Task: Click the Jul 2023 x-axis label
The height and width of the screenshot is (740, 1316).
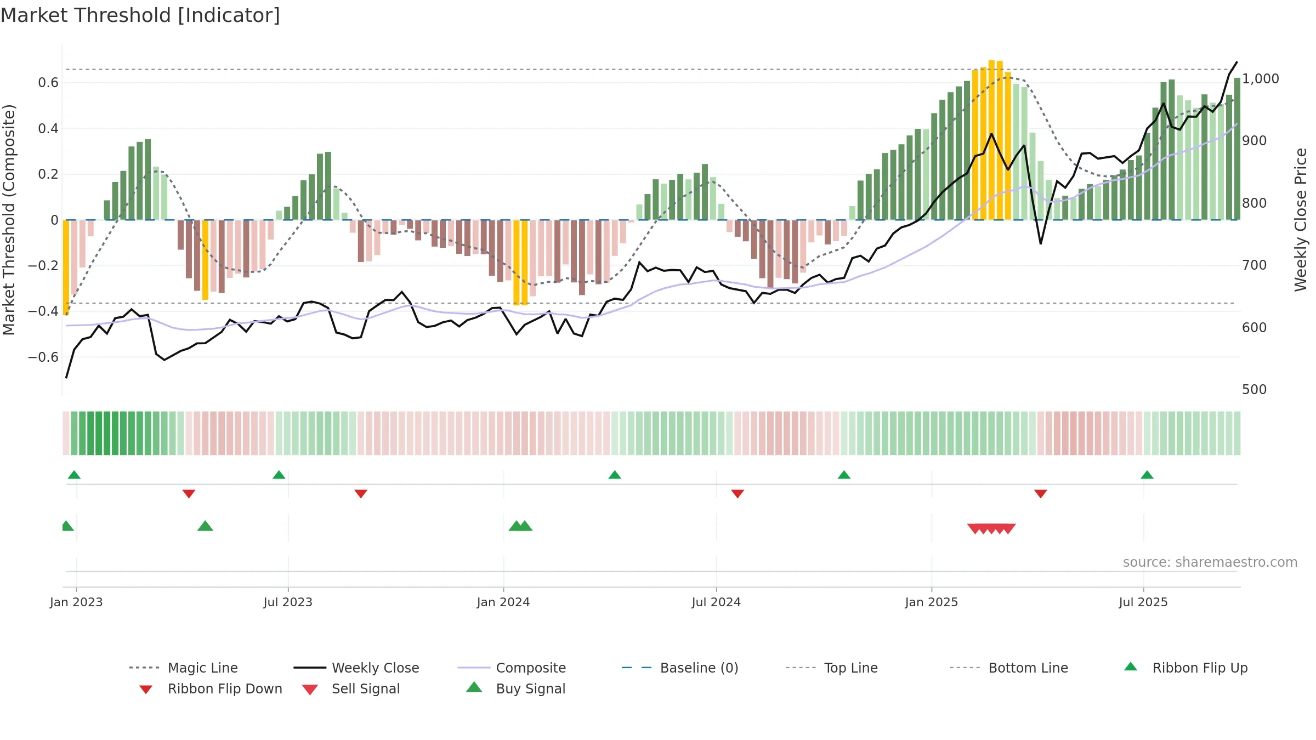Action: (288, 602)
